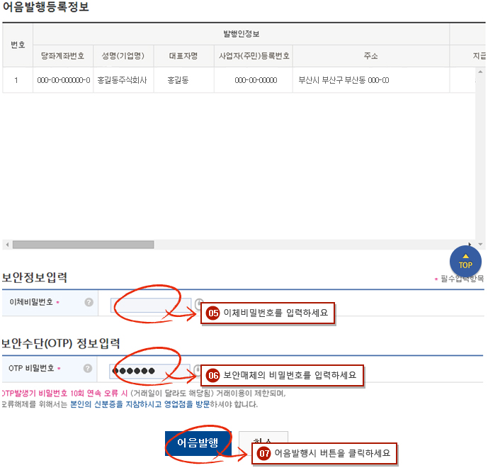Screen dimensions: 488x468
Task: Focus the 이체비밀번호 input field
Action: pos(150,304)
